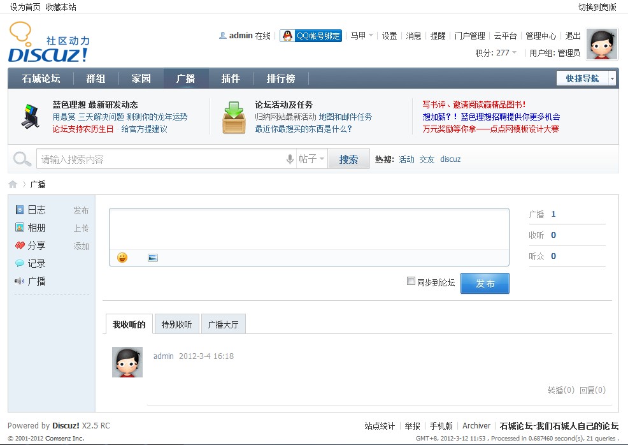628x445 pixels.
Task: Open 提醒 notifications link
Action: (438, 36)
